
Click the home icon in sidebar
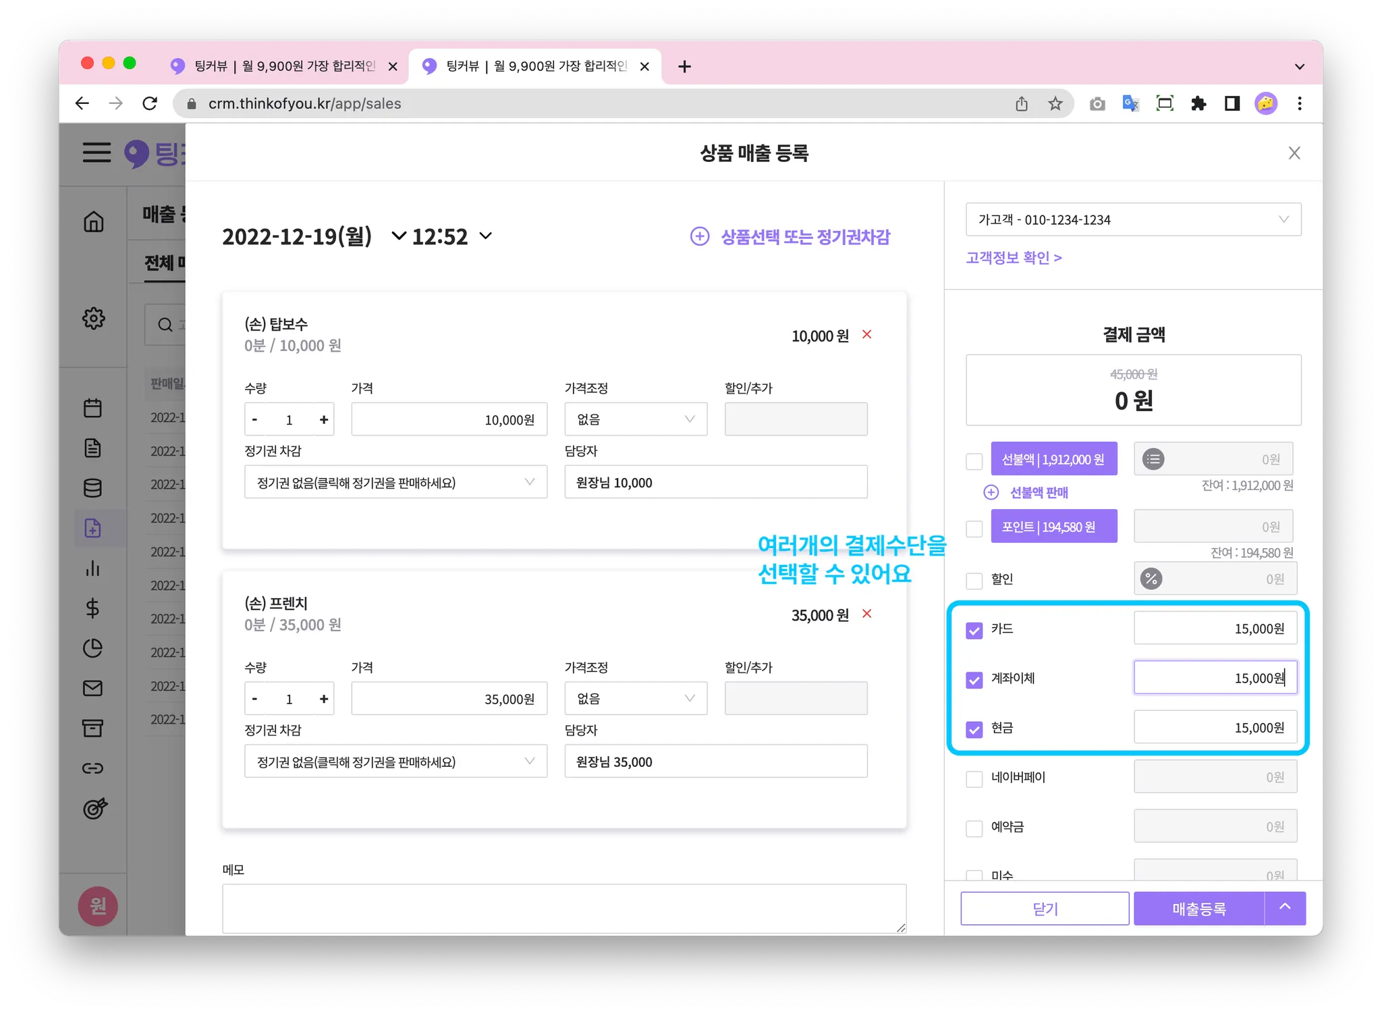tap(93, 221)
